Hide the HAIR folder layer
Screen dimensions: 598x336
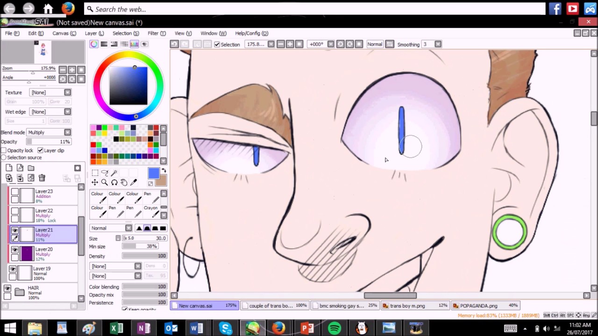click(7, 289)
